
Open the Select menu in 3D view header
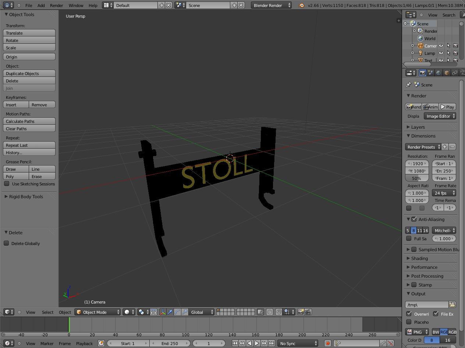47,312
